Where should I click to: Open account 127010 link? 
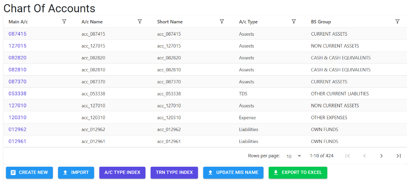17,105
